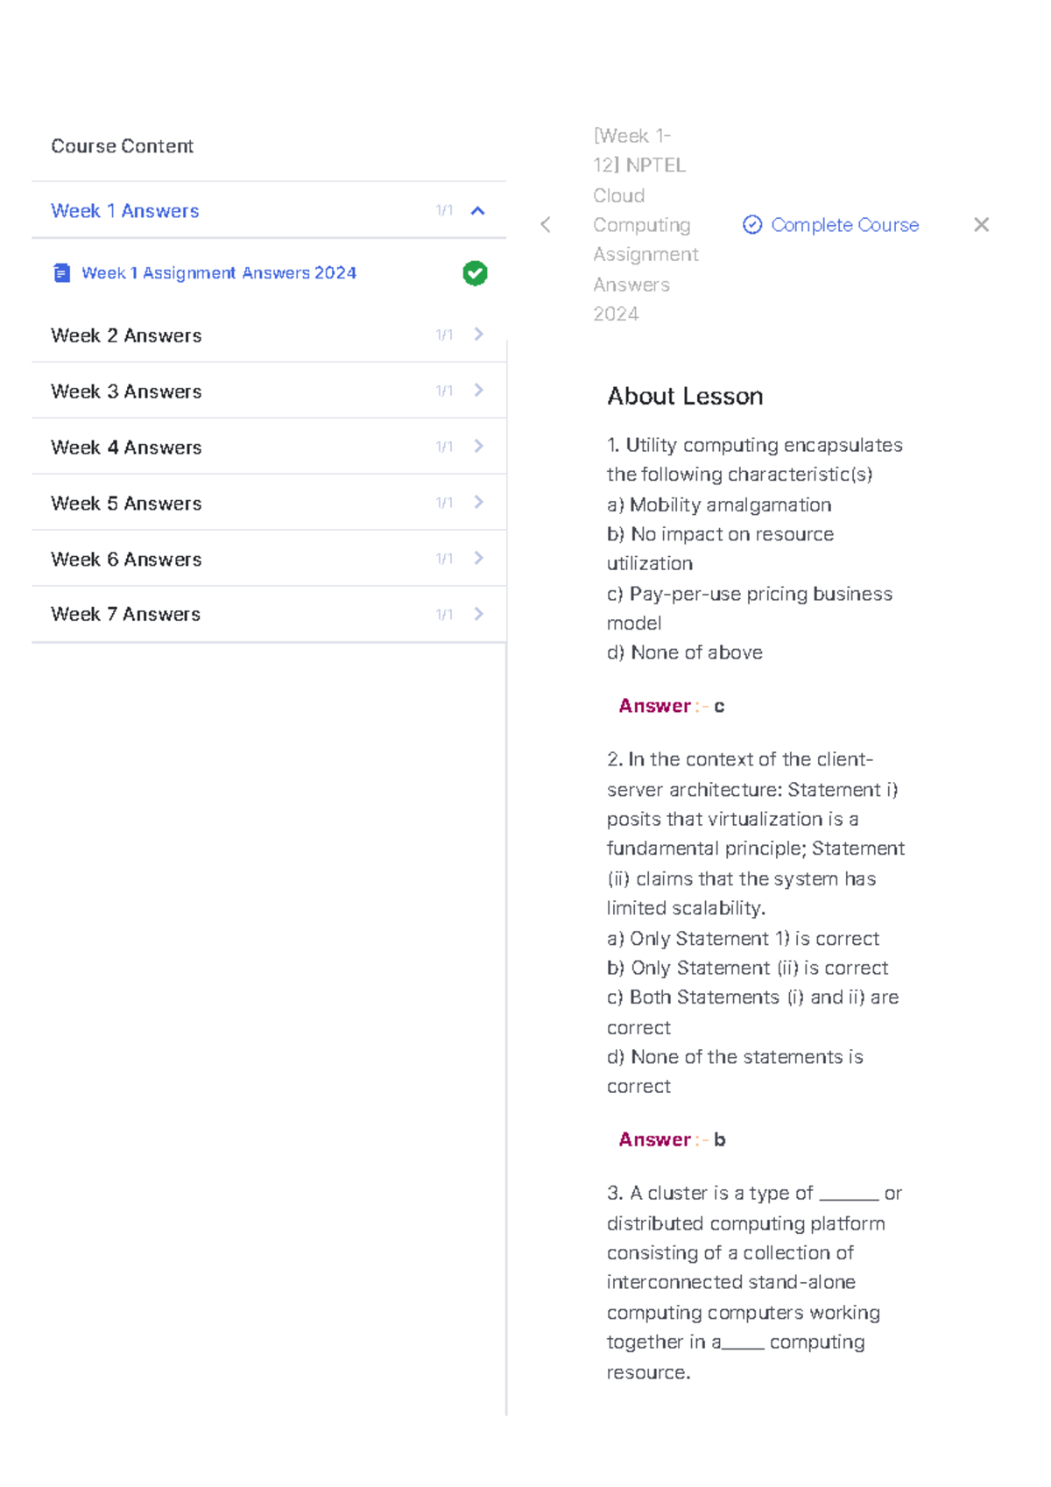The width and height of the screenshot is (1051, 1487).
Task: Select the Week 1 Answers heading
Action: pos(125,211)
